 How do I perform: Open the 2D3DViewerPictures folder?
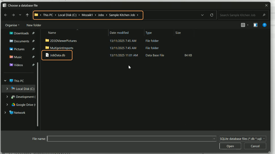(x=63, y=41)
